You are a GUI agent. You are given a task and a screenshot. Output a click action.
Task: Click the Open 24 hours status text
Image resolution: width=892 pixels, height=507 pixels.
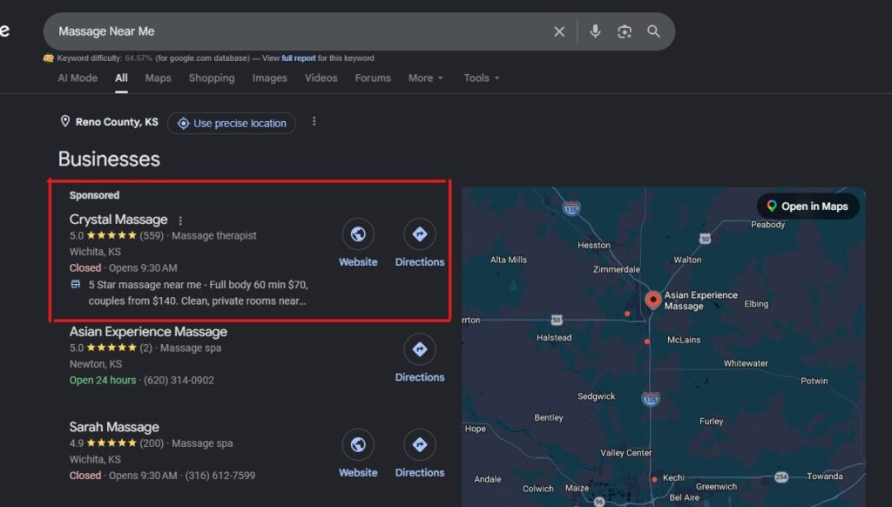click(103, 380)
